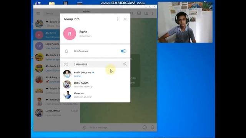Open Ruvin Dinusara member entry
The height and width of the screenshot is (138, 246).
pyautogui.click(x=95, y=74)
